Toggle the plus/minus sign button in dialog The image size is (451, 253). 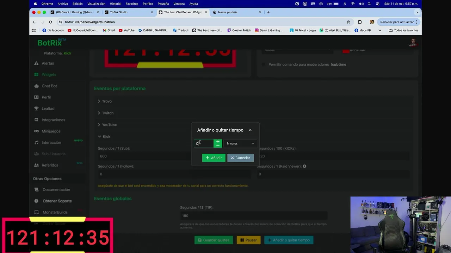click(218, 143)
